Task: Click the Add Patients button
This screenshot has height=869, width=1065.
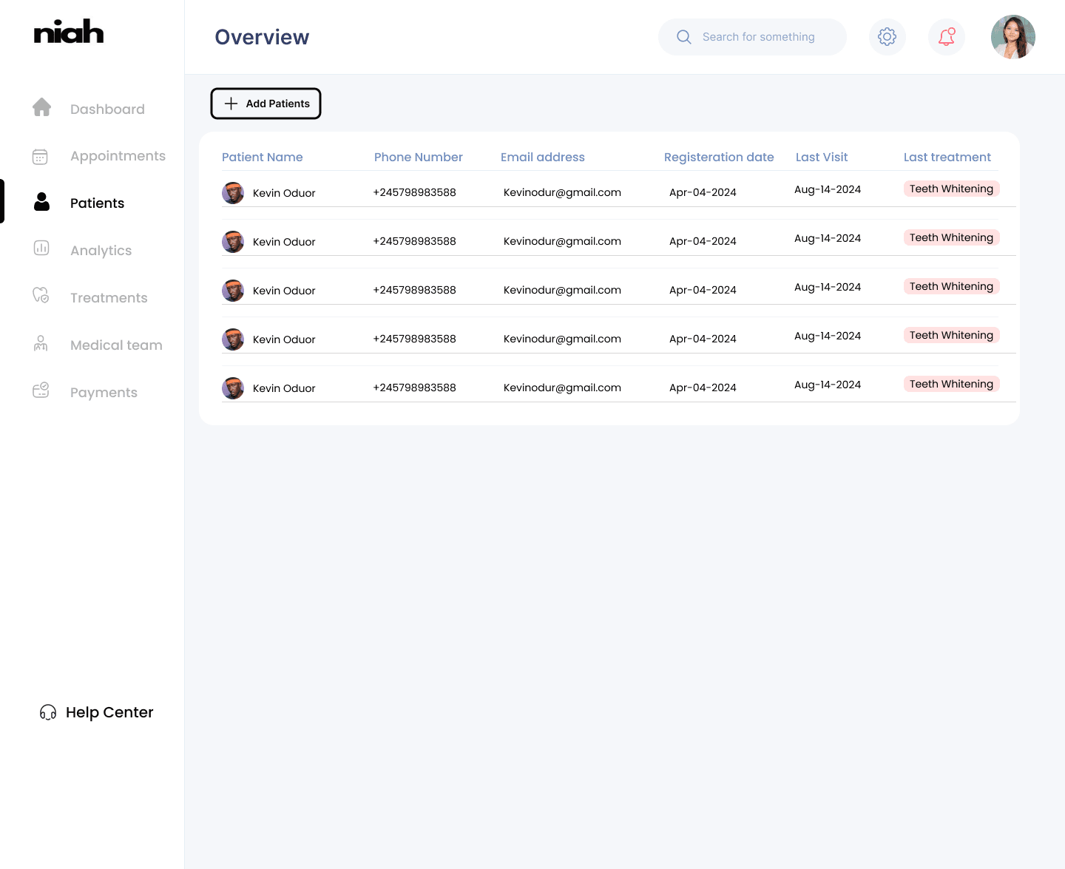Action: coord(266,104)
